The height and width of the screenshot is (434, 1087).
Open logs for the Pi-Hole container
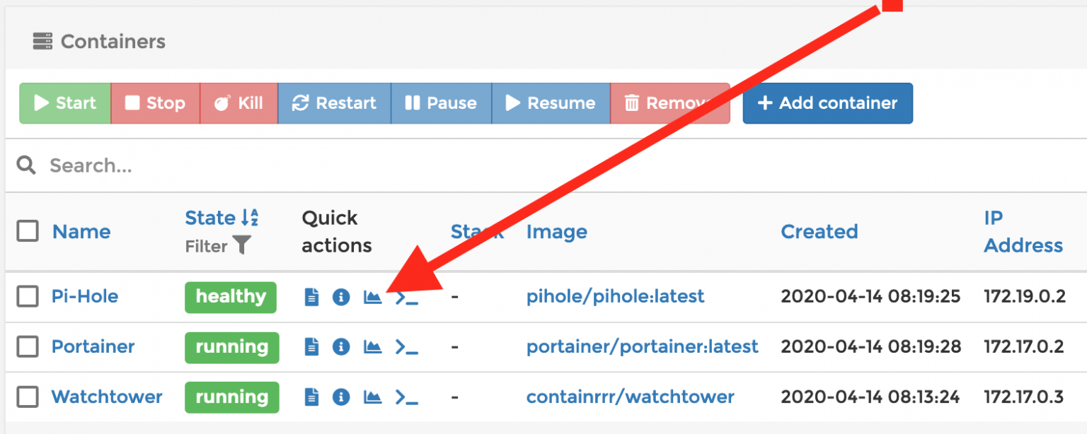[x=311, y=297]
